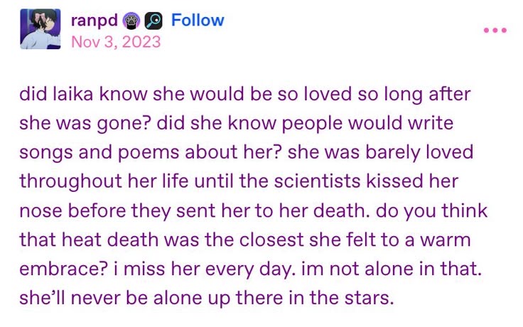Click the word 'scientists' in the post
Viewport: 523px width, 327px height.
tap(317, 181)
